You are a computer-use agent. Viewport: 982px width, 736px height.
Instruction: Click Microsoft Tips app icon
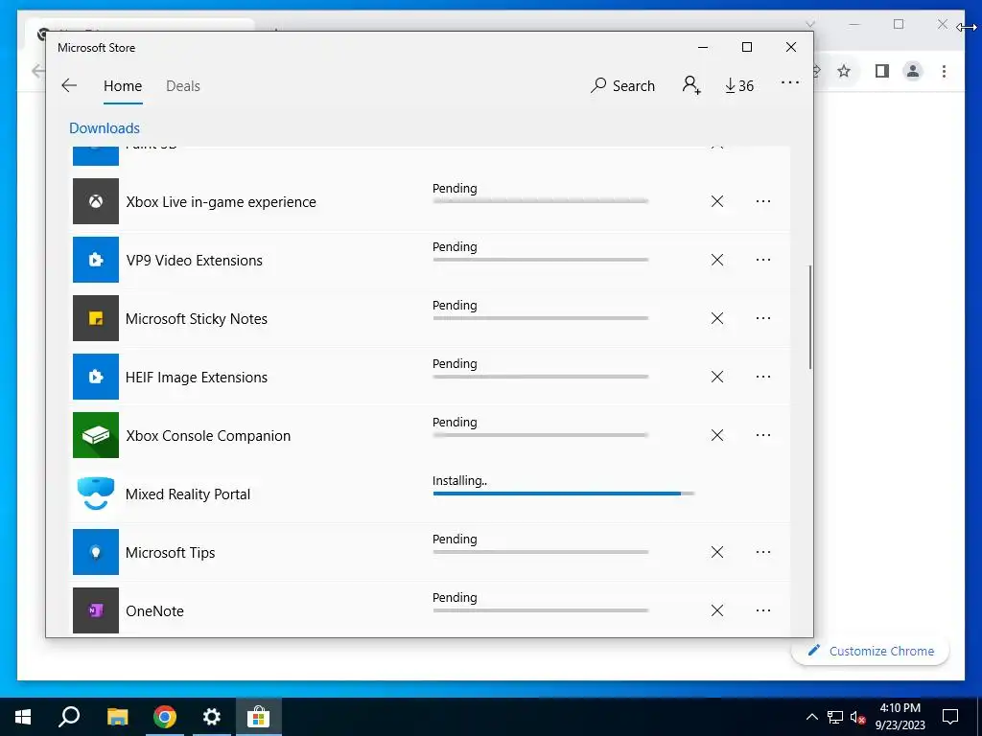(x=96, y=552)
